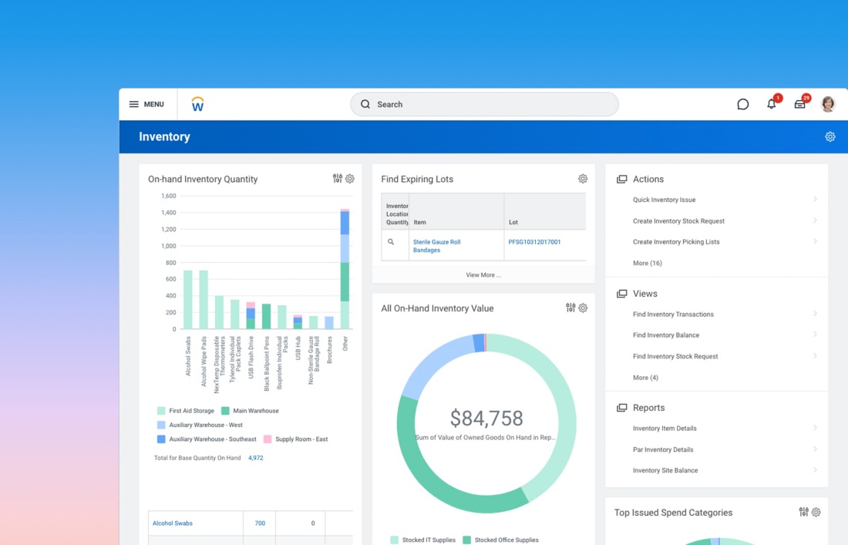Screen dimensions: 848x545
Task: Expand More (4) under Views
Action: [645, 378]
